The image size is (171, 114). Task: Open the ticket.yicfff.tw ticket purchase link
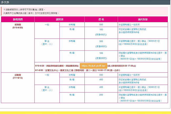point(93,66)
